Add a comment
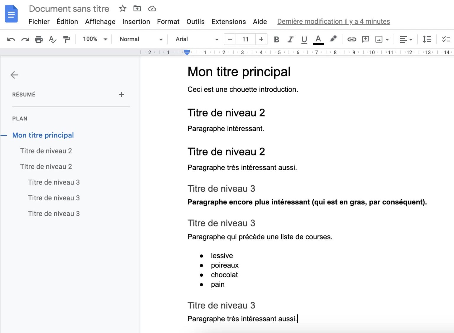Viewport: 454px width, 333px height. tap(366, 39)
